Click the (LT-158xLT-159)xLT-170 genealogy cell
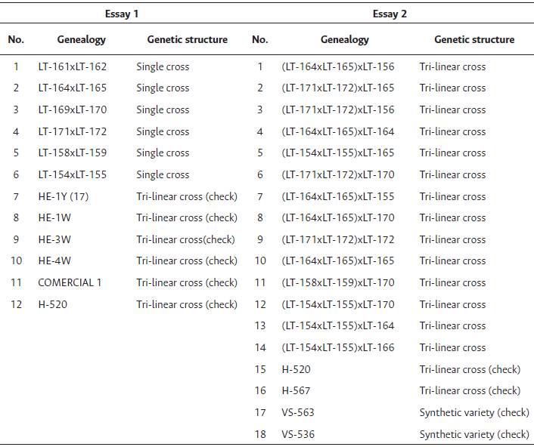Screen dimensions: 534x447 tap(337, 282)
